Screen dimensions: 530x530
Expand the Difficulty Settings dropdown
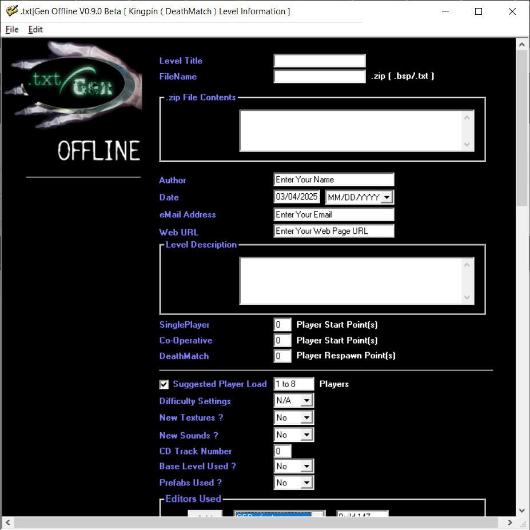coord(306,401)
